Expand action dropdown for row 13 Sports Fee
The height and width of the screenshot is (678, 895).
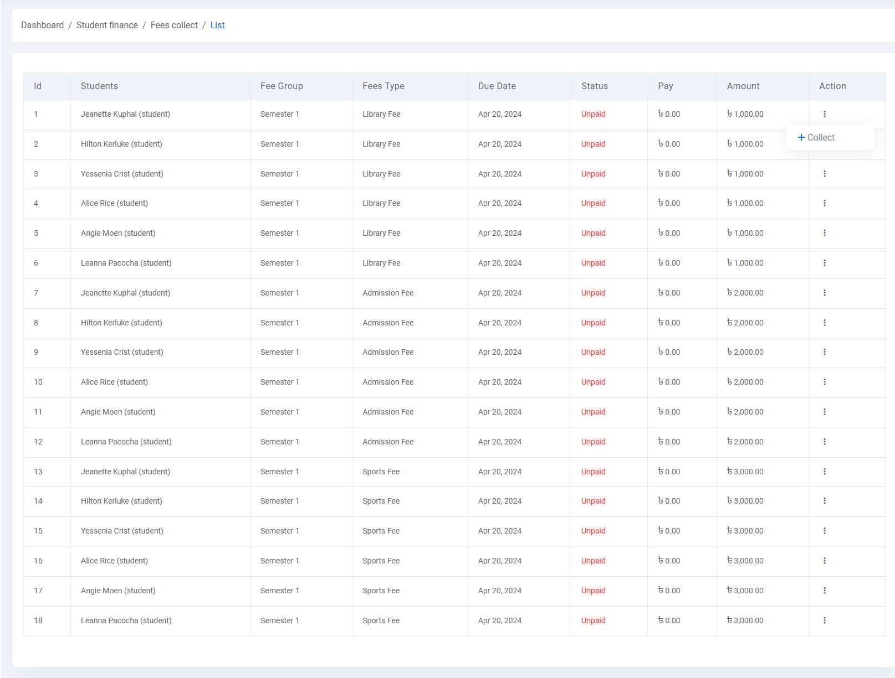[x=824, y=472]
